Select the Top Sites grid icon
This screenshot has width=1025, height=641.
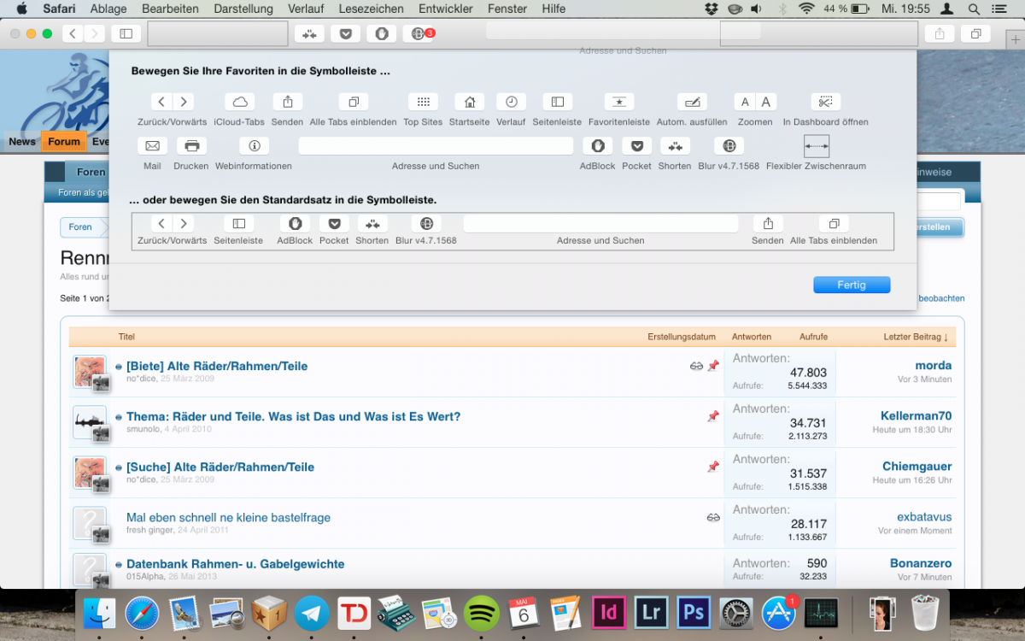(423, 102)
